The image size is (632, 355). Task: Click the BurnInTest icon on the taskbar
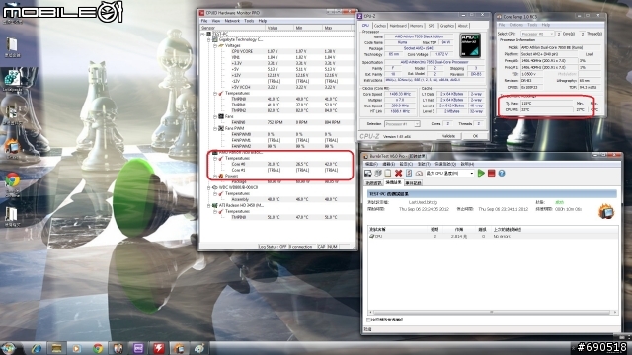point(179,348)
